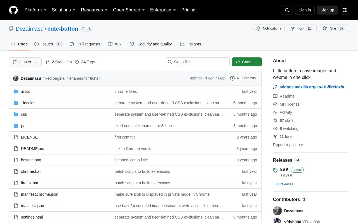358x223 pixels.
Task: Click the settings.html file icon
Action: coord(16,217)
